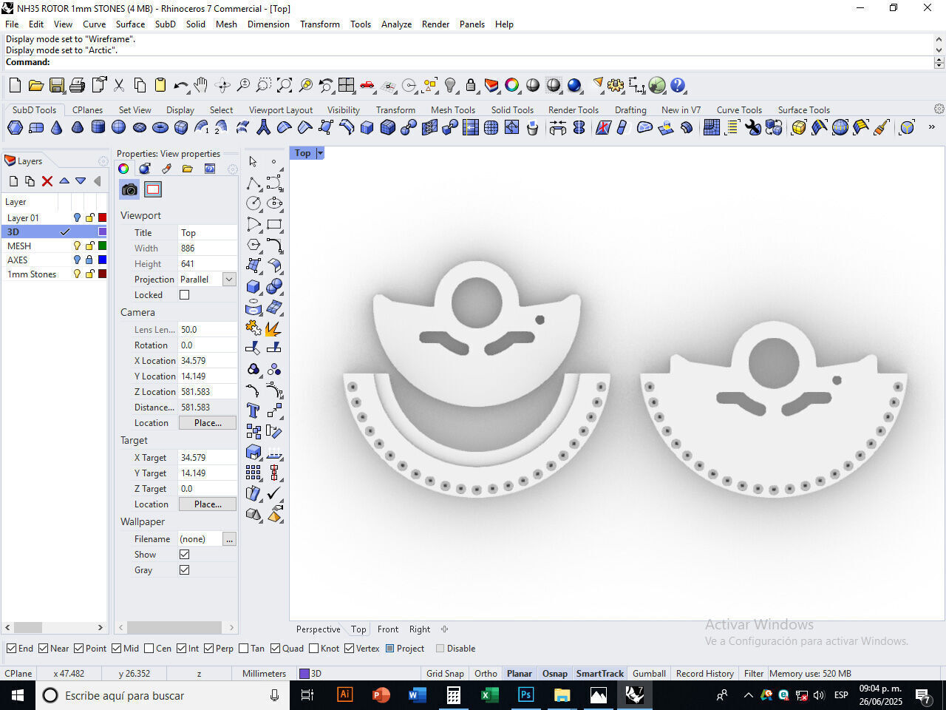This screenshot has height=710, width=946.
Task: Toggle the End osnap checkbox
Action: point(11,649)
